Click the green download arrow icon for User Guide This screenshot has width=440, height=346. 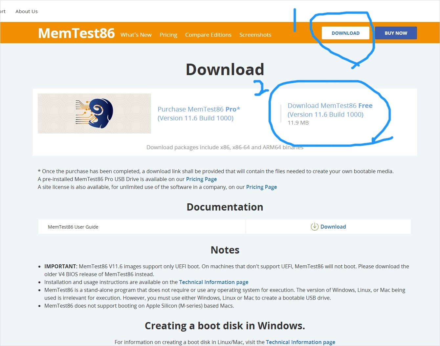[x=314, y=227]
